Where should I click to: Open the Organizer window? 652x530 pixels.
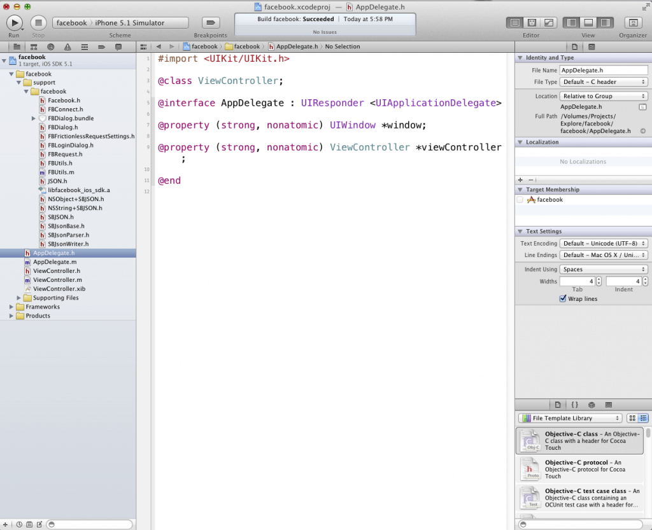click(632, 22)
